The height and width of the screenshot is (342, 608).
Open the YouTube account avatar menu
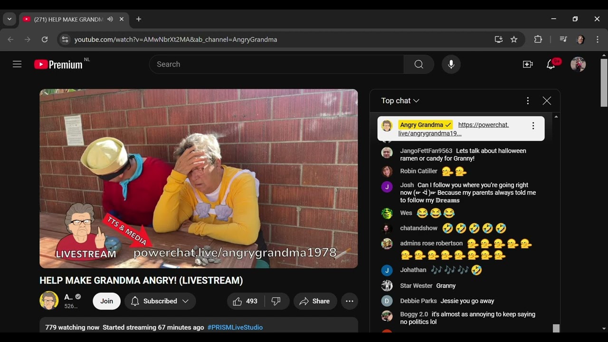coord(578,64)
